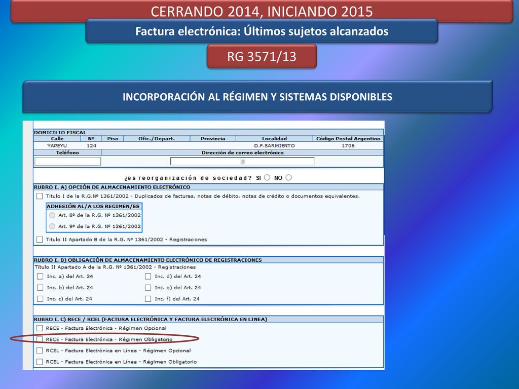
Task: Select Art. 9º de la R.G. Nº 1361/2002
Action: tap(52, 226)
